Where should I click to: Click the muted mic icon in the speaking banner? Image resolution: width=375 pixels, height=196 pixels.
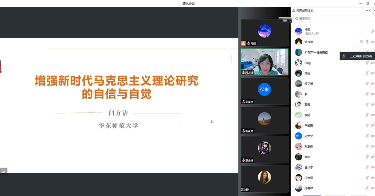pyautogui.click(x=344, y=56)
